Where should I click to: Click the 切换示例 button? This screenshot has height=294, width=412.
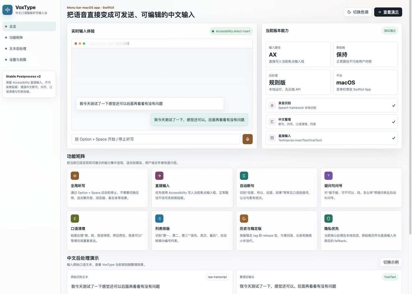point(391,262)
